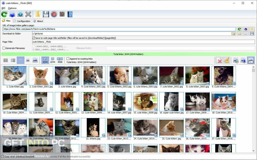Click filename text '14. cute kitten_0007.jpg'
The height and width of the screenshot is (160, 257).
point(119,113)
